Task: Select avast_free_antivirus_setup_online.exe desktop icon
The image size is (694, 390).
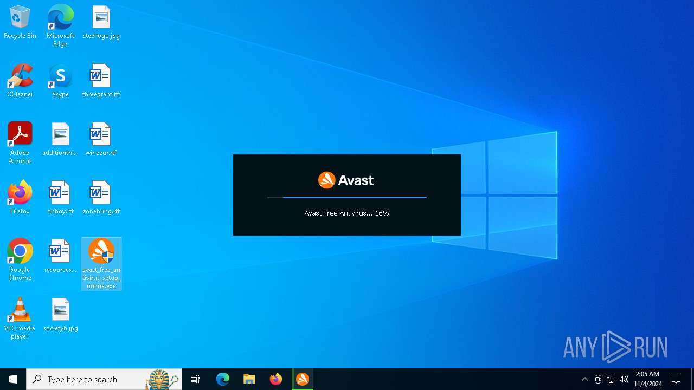Action: coord(101,264)
